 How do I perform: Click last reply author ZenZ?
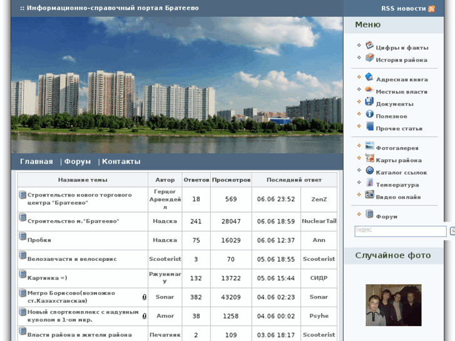[x=319, y=200]
